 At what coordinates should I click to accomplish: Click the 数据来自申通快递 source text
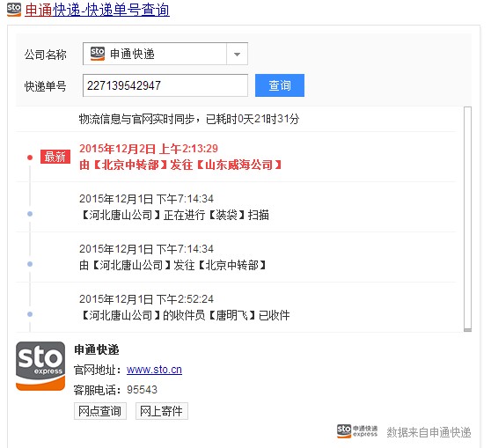click(429, 432)
